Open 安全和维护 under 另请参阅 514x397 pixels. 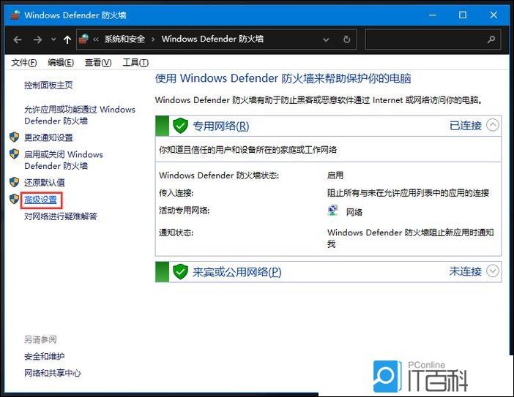pyautogui.click(x=44, y=356)
